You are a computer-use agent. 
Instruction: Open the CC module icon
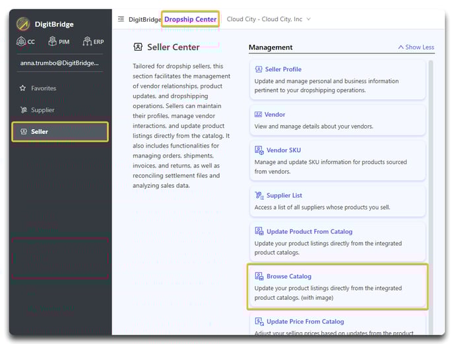point(21,42)
